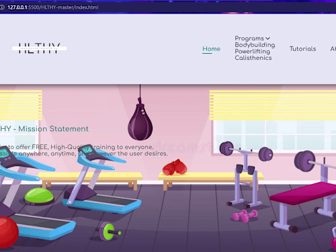The image size is (336, 252).
Task: Click the hanging punching bag graphic
Action: [x=140, y=118]
